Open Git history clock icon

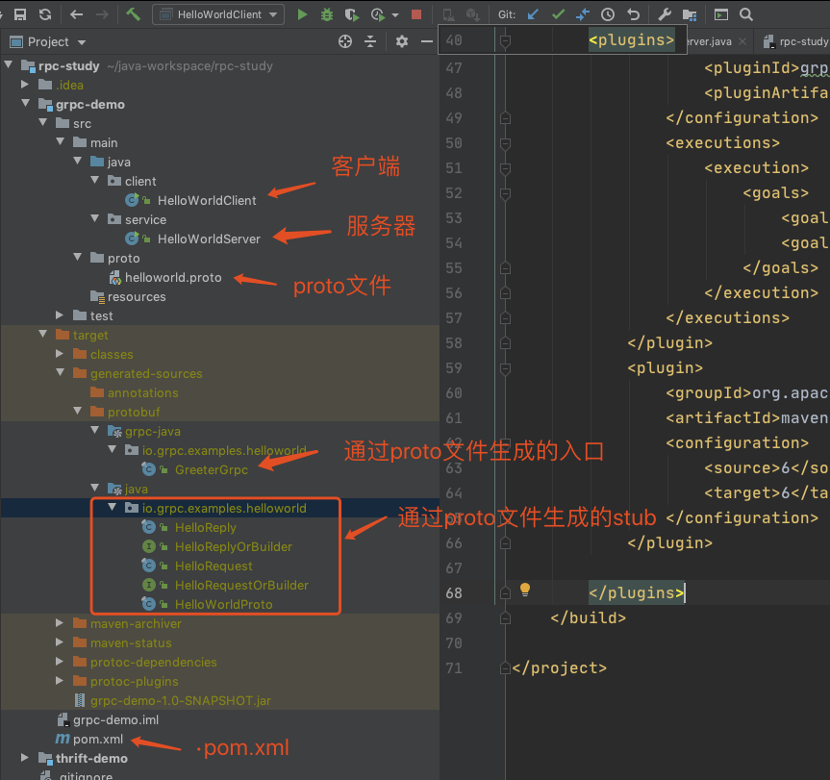(x=608, y=14)
